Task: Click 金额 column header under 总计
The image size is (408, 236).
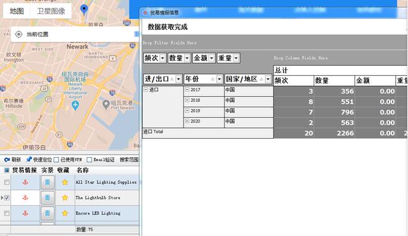Action: pyautogui.click(x=375, y=81)
